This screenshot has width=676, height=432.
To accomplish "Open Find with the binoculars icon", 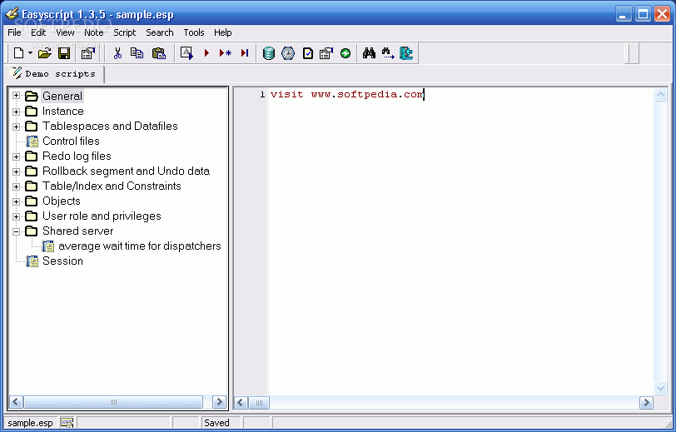I will [x=369, y=53].
